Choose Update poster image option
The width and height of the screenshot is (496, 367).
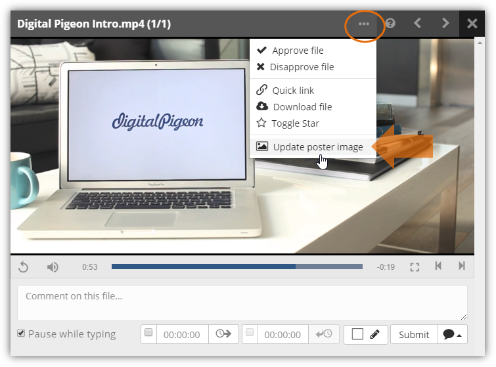pos(313,146)
